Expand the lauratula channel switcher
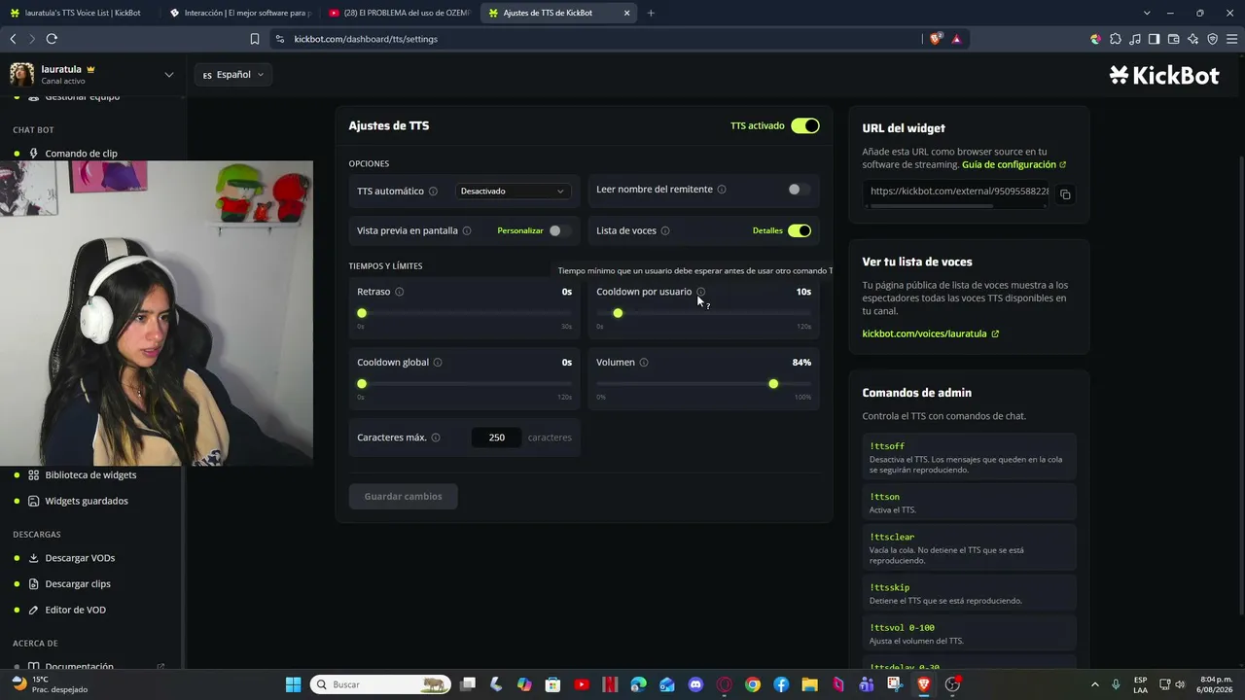The image size is (1245, 700). click(169, 75)
